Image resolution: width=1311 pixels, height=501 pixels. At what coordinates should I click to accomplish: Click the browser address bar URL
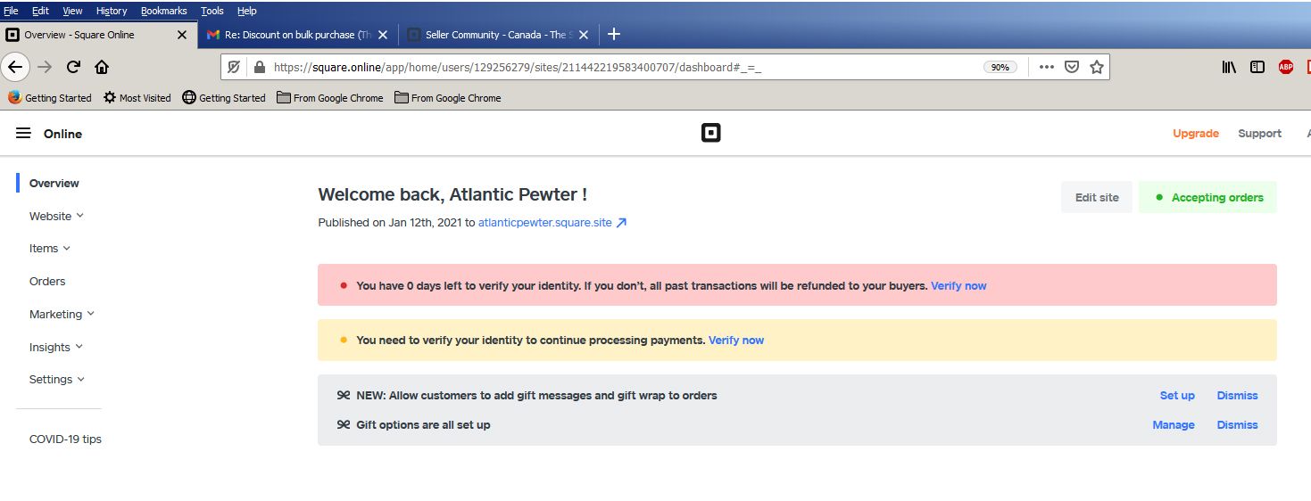518,67
